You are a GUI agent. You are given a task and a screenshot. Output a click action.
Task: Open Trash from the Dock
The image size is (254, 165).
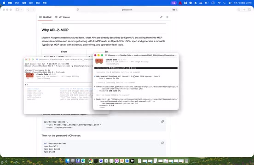tap(186, 160)
